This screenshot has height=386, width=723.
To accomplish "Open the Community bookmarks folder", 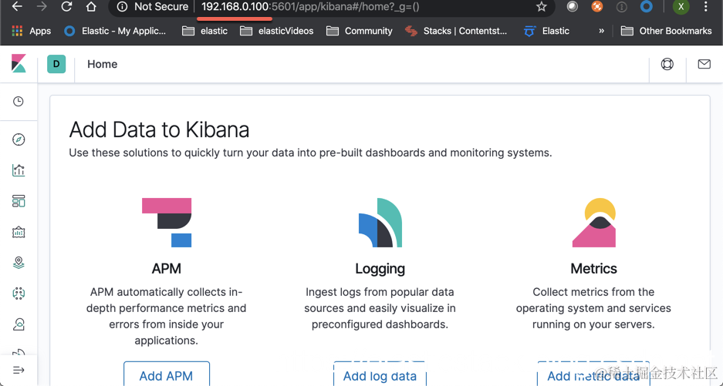I will click(360, 31).
